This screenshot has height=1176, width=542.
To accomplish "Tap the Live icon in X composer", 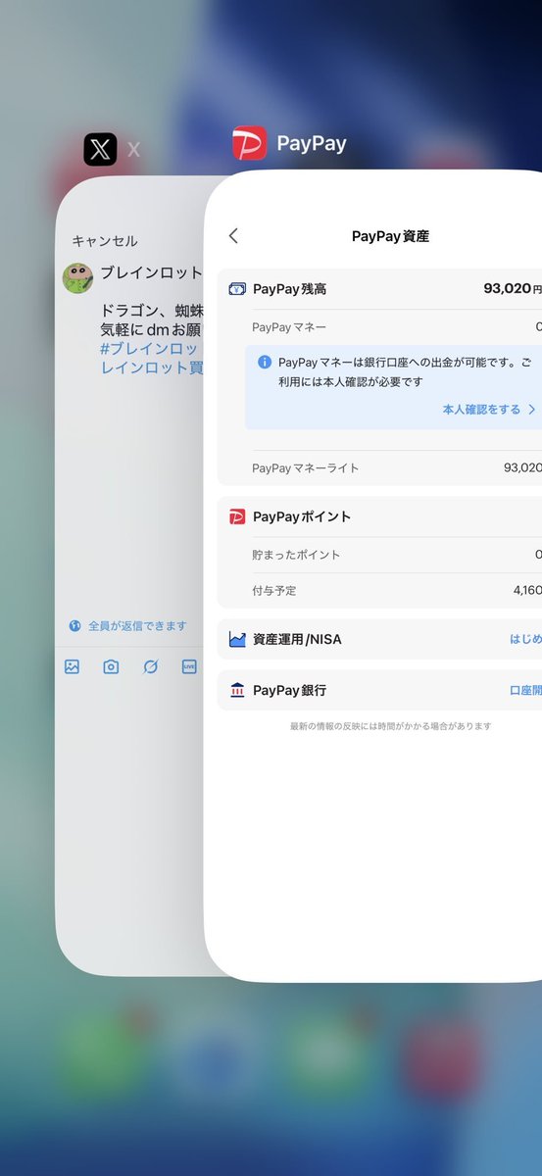I will click(x=189, y=666).
